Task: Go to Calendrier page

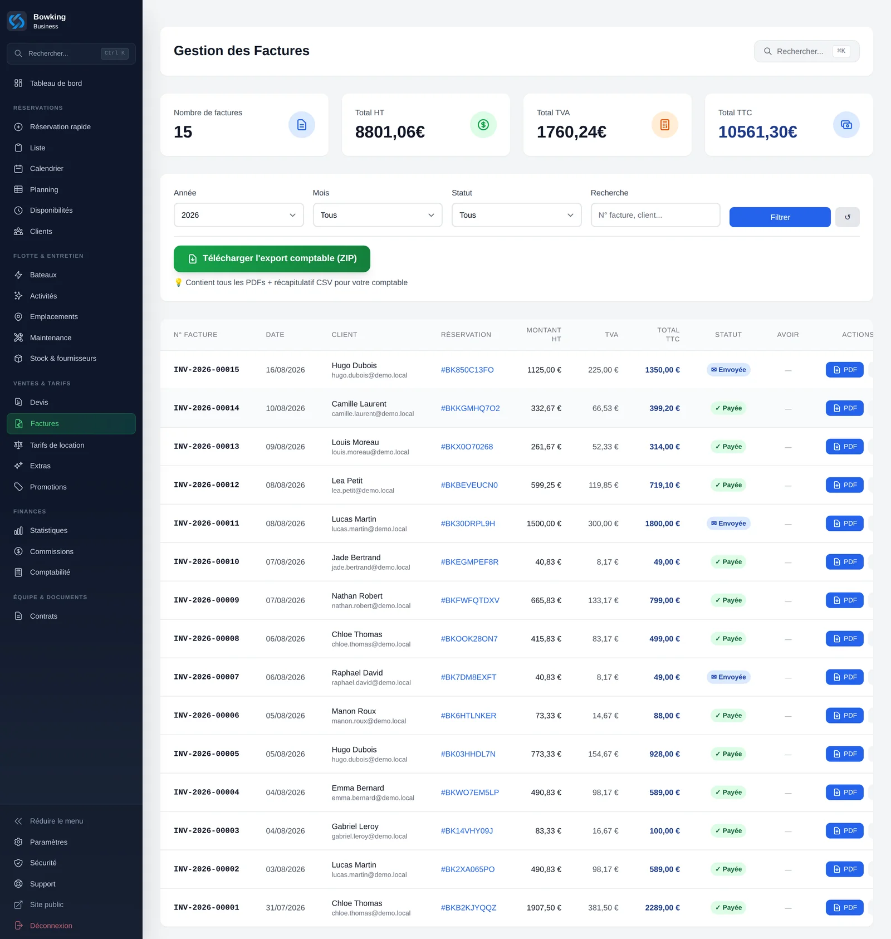Action: pos(71,168)
